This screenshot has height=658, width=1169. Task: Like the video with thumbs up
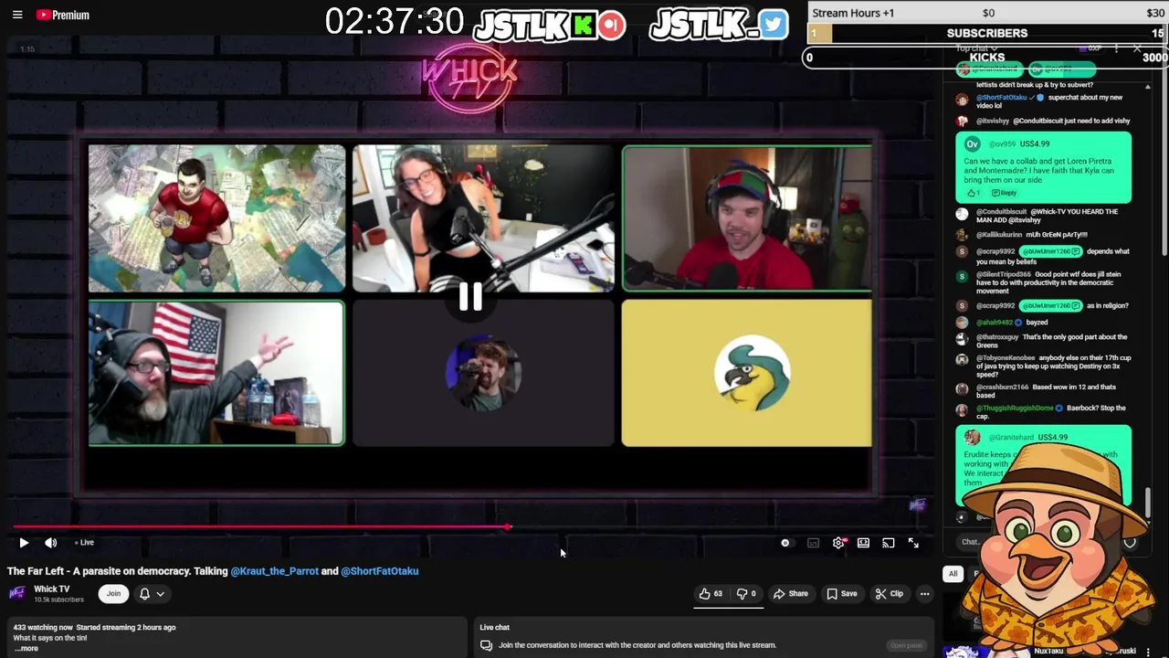click(x=711, y=594)
